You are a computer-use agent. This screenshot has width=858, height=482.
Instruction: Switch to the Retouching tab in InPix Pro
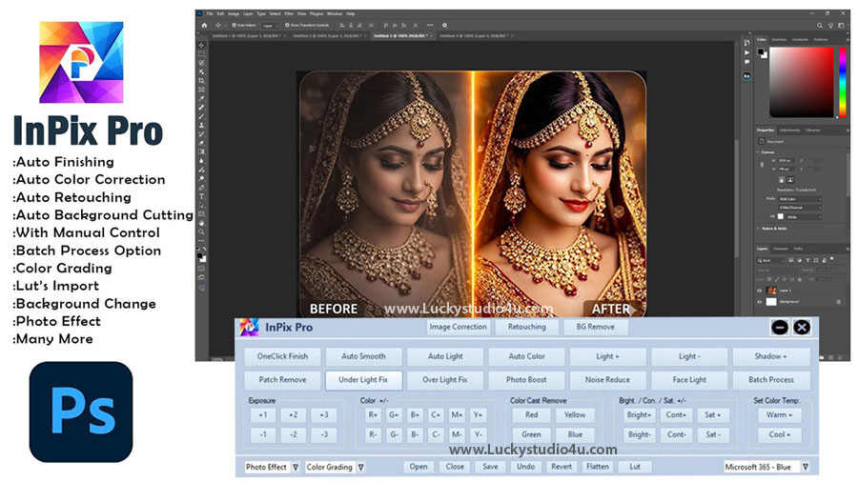coord(527,327)
